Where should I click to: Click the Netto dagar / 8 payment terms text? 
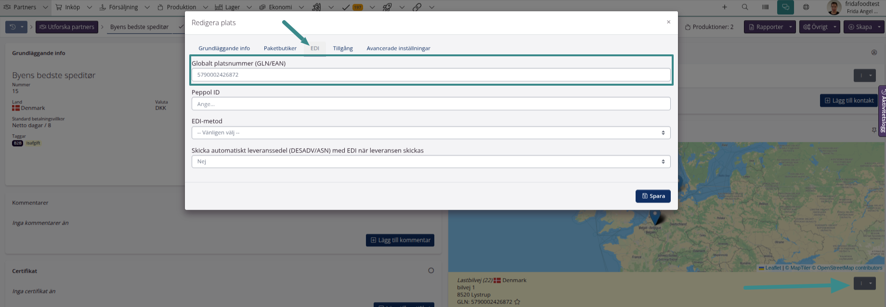(31, 126)
